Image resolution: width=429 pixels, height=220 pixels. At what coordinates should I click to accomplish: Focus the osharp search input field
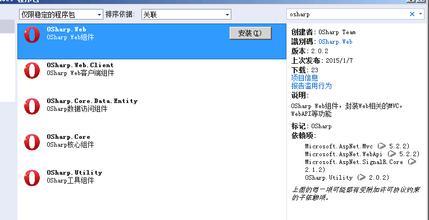coord(348,15)
